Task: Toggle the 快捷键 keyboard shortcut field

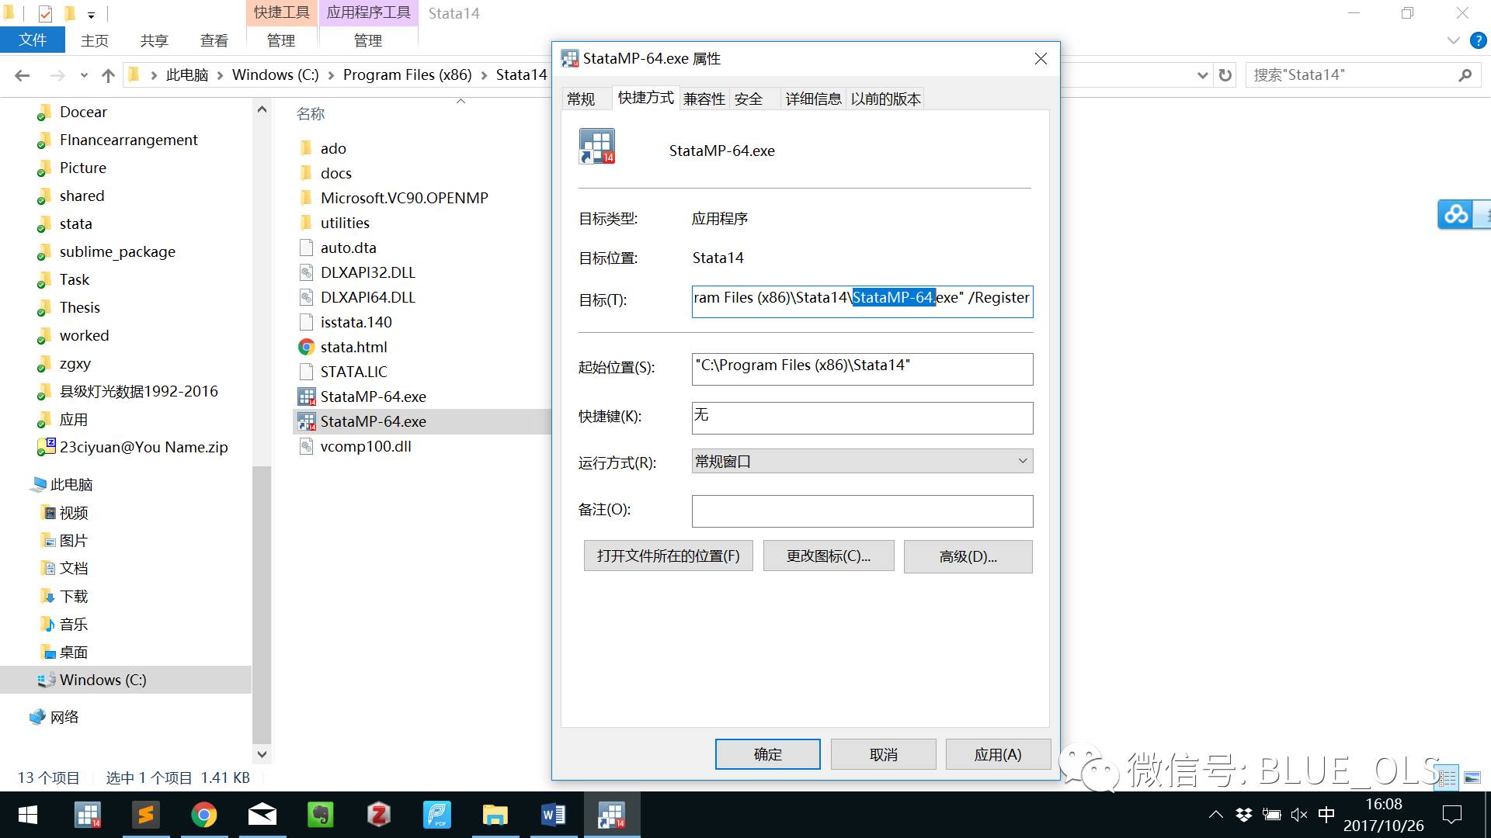Action: pyautogui.click(x=860, y=415)
